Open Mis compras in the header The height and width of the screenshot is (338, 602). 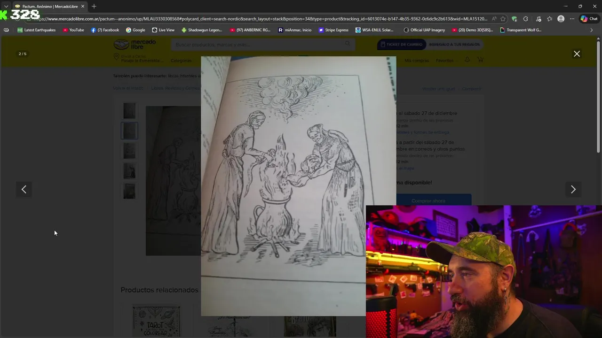[417, 61]
